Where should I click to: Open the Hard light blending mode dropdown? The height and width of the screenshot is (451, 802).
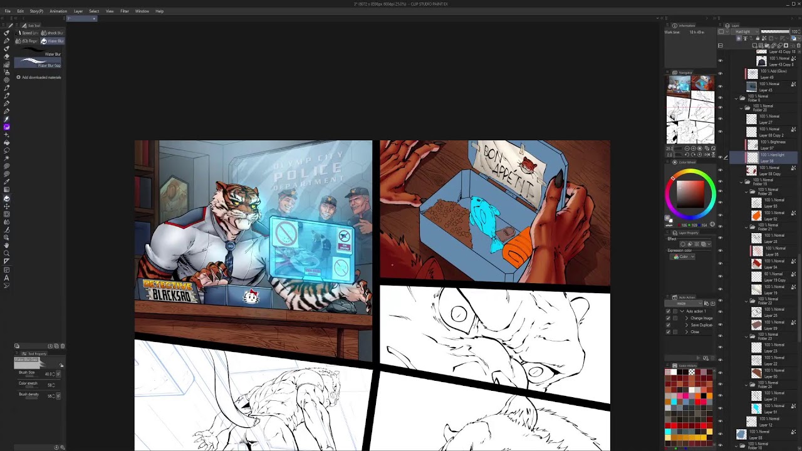pos(746,31)
